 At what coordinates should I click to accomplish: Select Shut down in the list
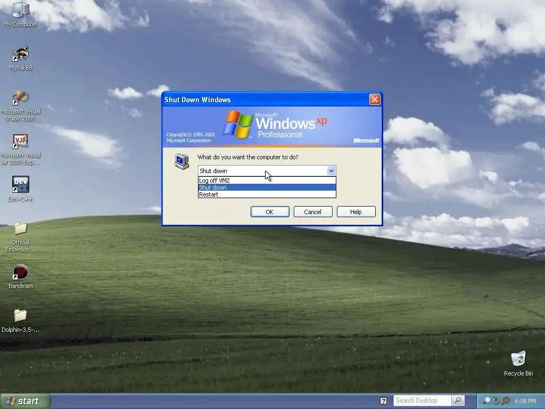coord(267,187)
